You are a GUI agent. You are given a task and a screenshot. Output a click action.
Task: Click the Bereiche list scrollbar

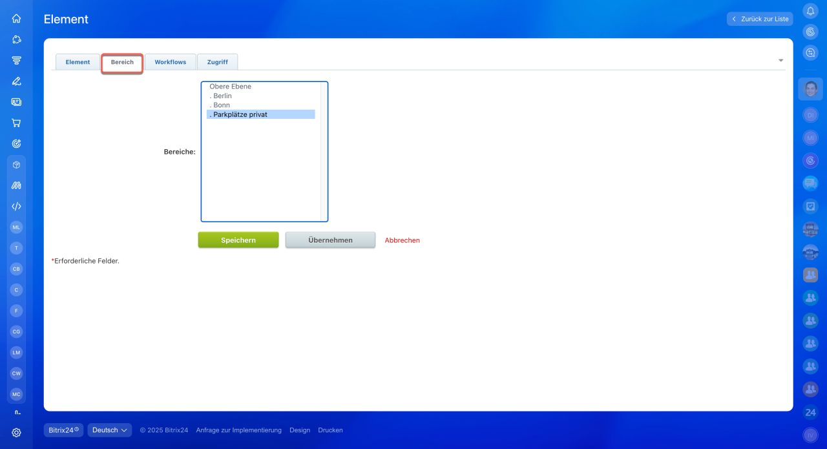tap(324, 151)
